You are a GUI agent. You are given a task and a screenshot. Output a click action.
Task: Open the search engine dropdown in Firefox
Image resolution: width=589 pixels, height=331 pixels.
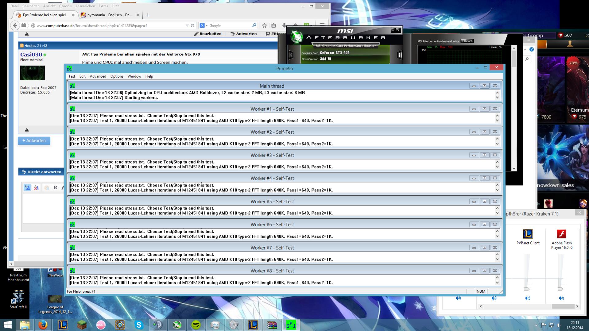point(203,25)
